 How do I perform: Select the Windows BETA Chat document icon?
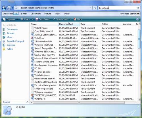click(x=33, y=51)
